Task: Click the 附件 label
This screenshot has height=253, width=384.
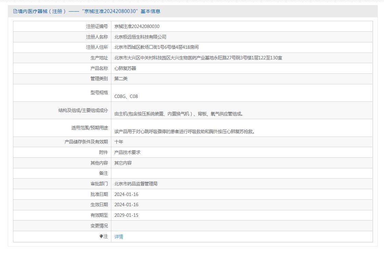Action: (x=103, y=152)
